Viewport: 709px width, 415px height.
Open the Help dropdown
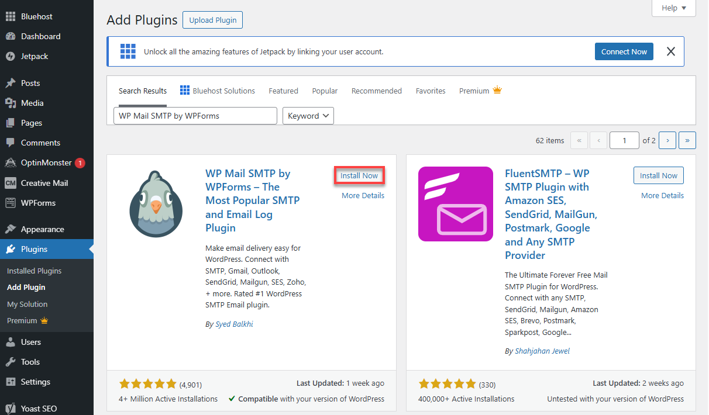(x=673, y=8)
